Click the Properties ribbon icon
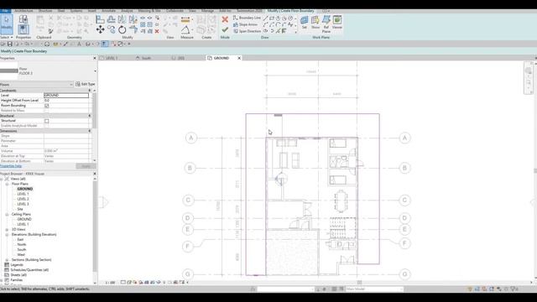 click(23, 29)
